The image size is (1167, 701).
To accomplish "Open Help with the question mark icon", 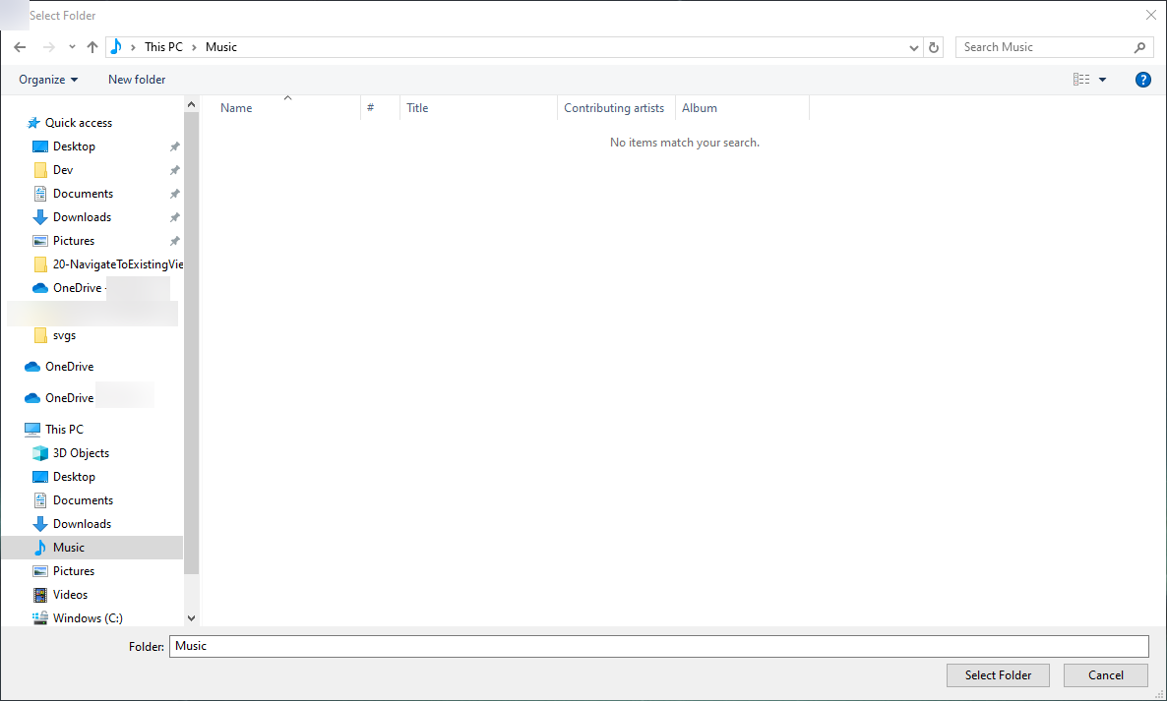I will [1142, 79].
